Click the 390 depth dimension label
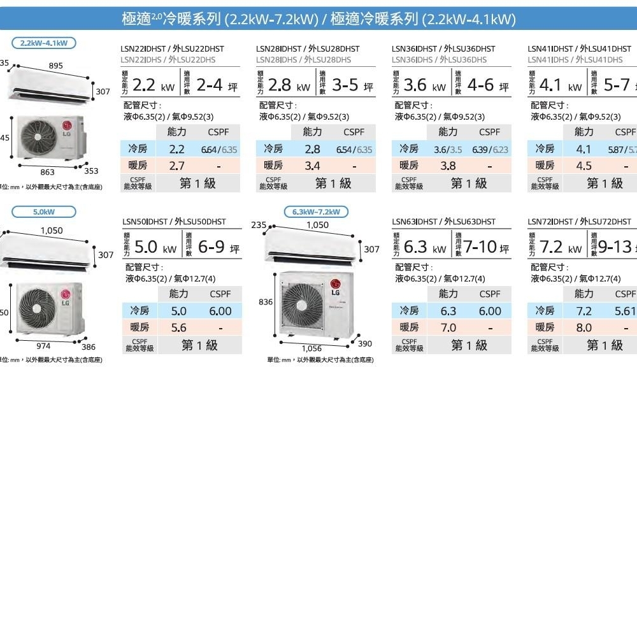The image size is (637, 637). coord(365,344)
